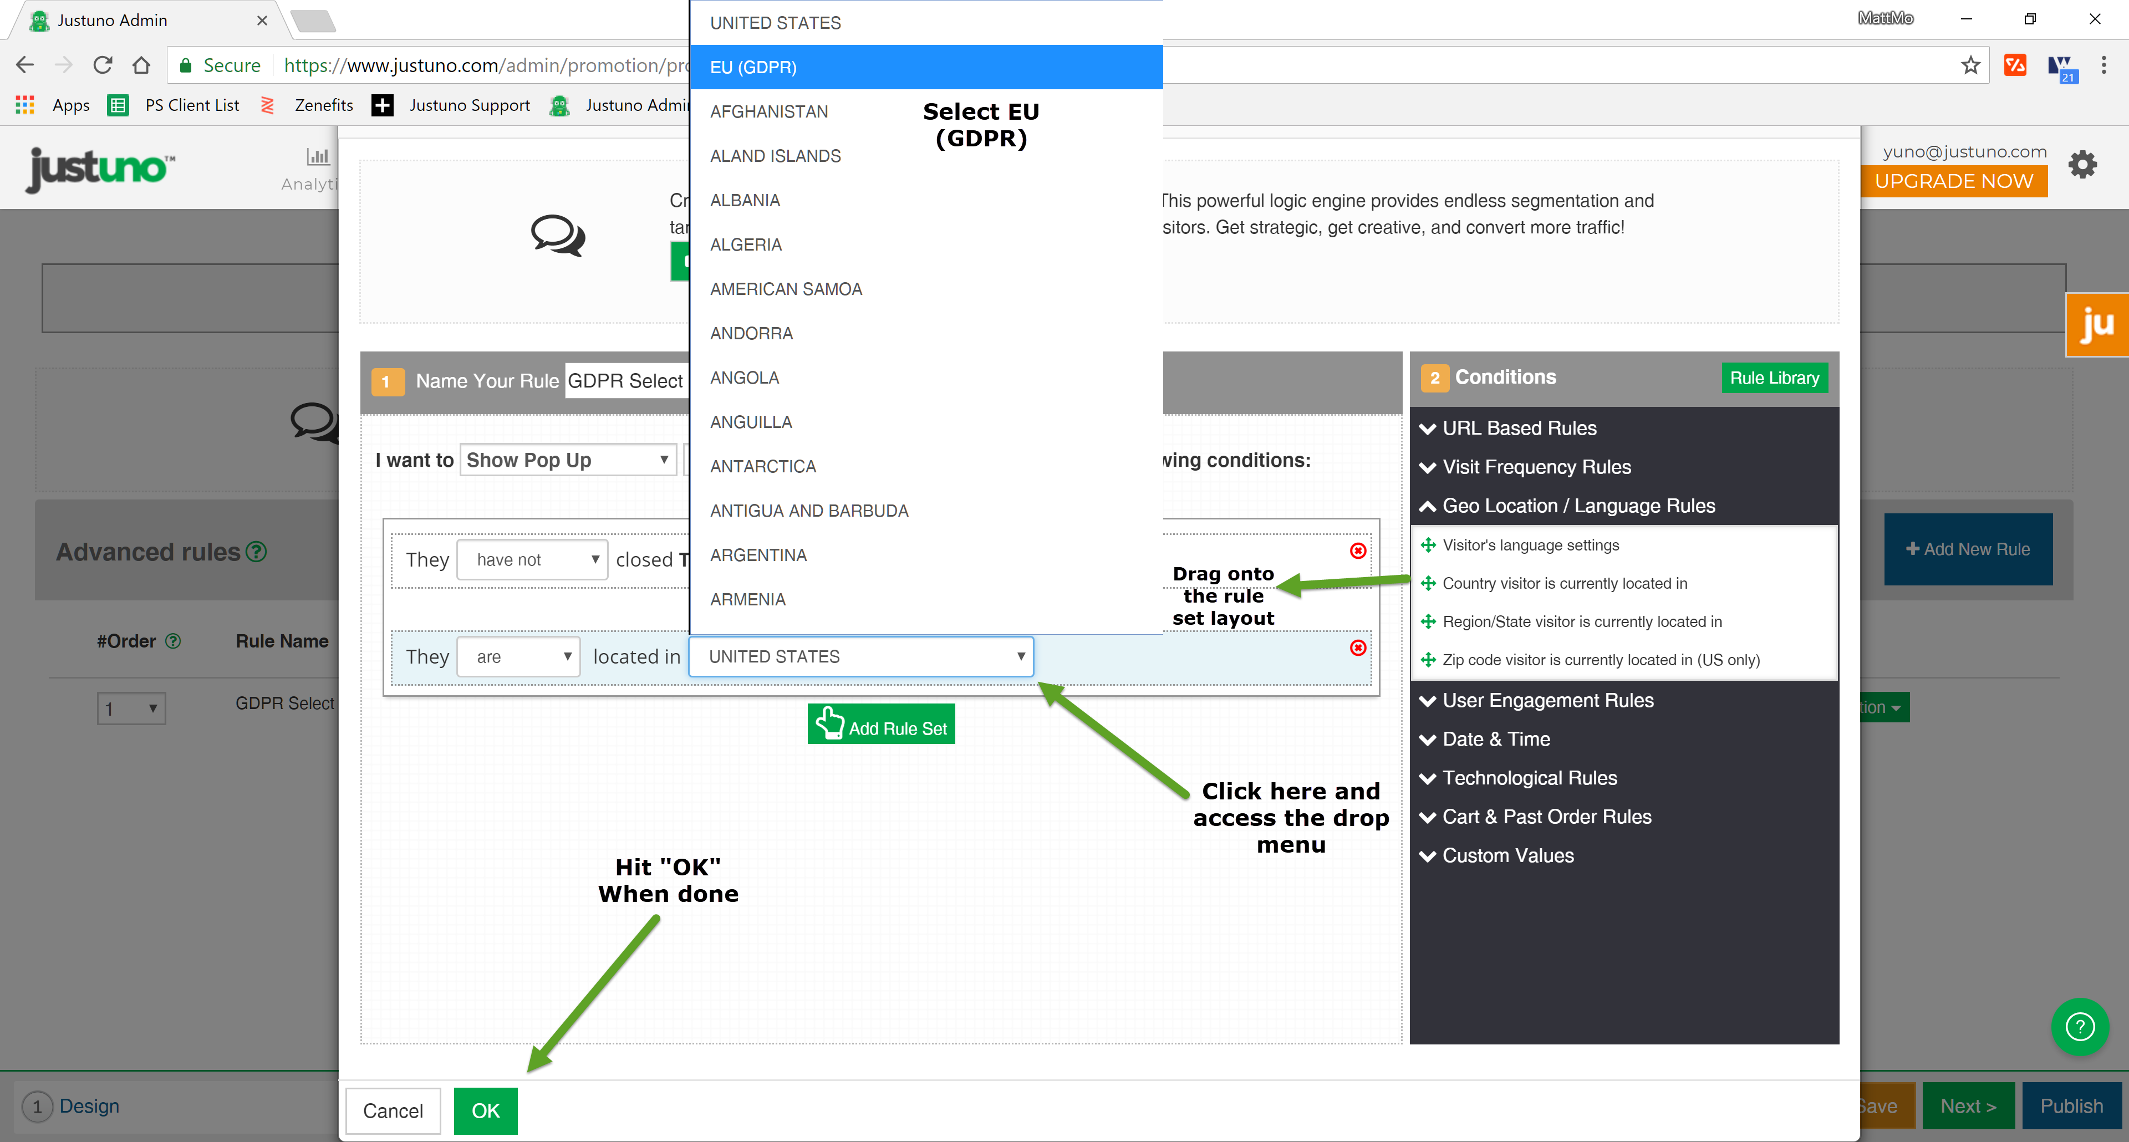The height and width of the screenshot is (1142, 2129).
Task: Expand the Cart & Past Order Rules section
Action: 1545,815
